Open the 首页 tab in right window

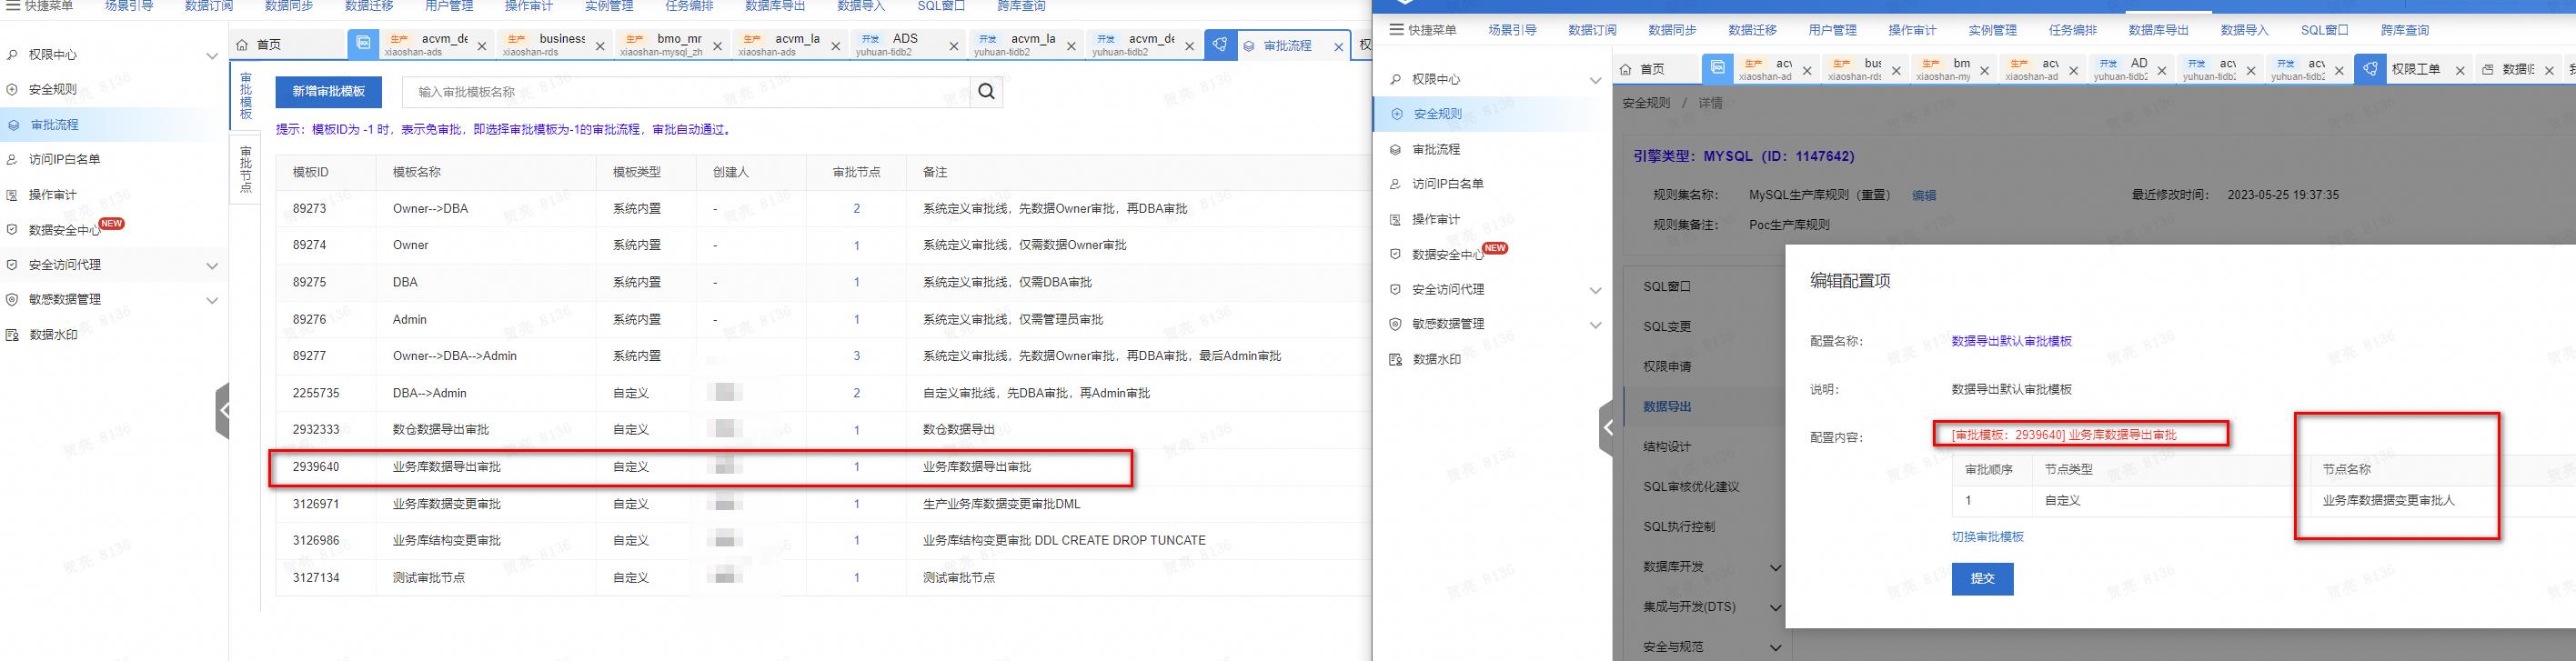pyautogui.click(x=1644, y=69)
